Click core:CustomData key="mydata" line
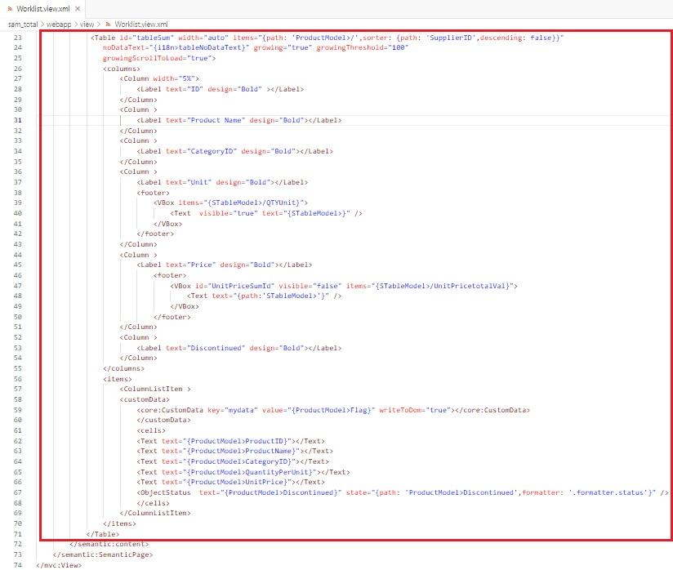 click(x=333, y=410)
